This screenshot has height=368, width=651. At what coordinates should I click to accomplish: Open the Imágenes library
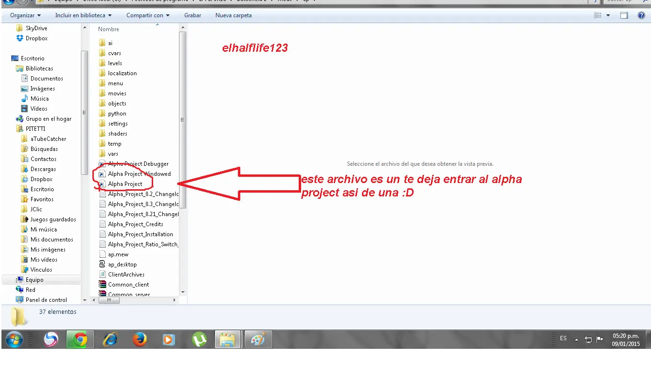click(43, 89)
